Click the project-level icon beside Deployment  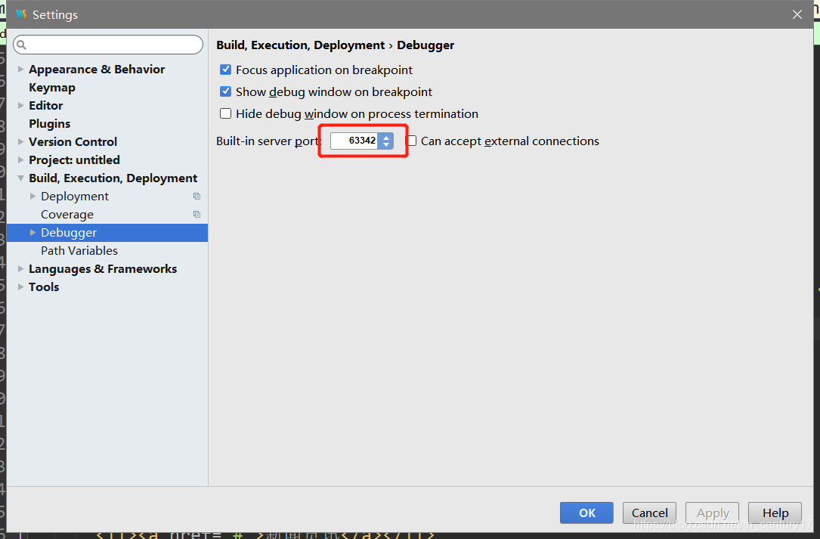pos(196,197)
